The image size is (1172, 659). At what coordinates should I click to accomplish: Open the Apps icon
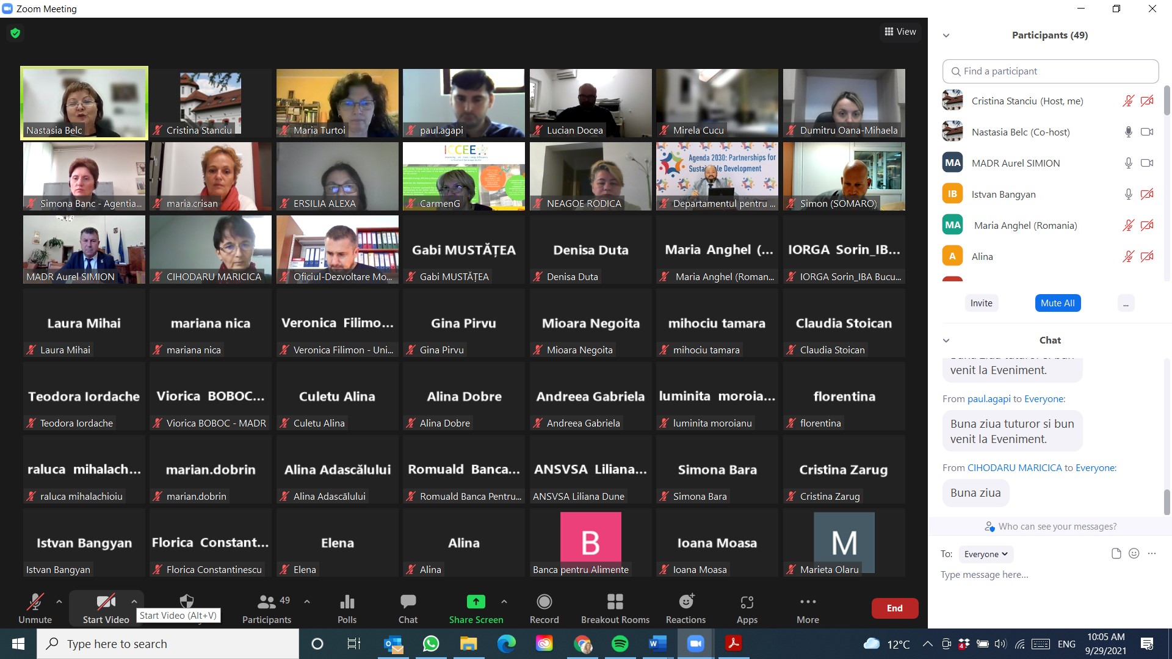point(747,608)
